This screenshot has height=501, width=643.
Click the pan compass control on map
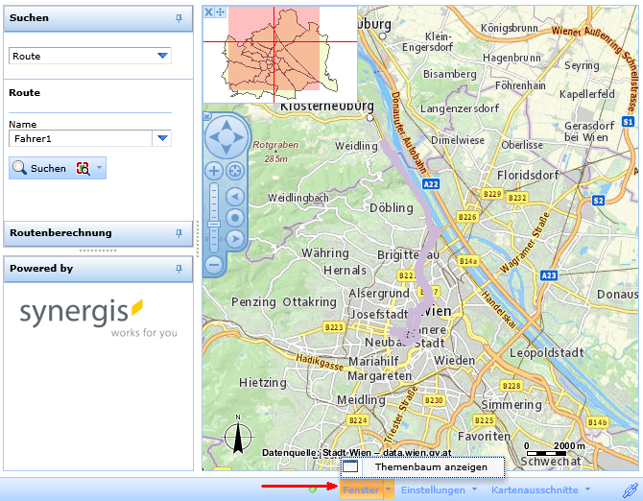(x=226, y=137)
